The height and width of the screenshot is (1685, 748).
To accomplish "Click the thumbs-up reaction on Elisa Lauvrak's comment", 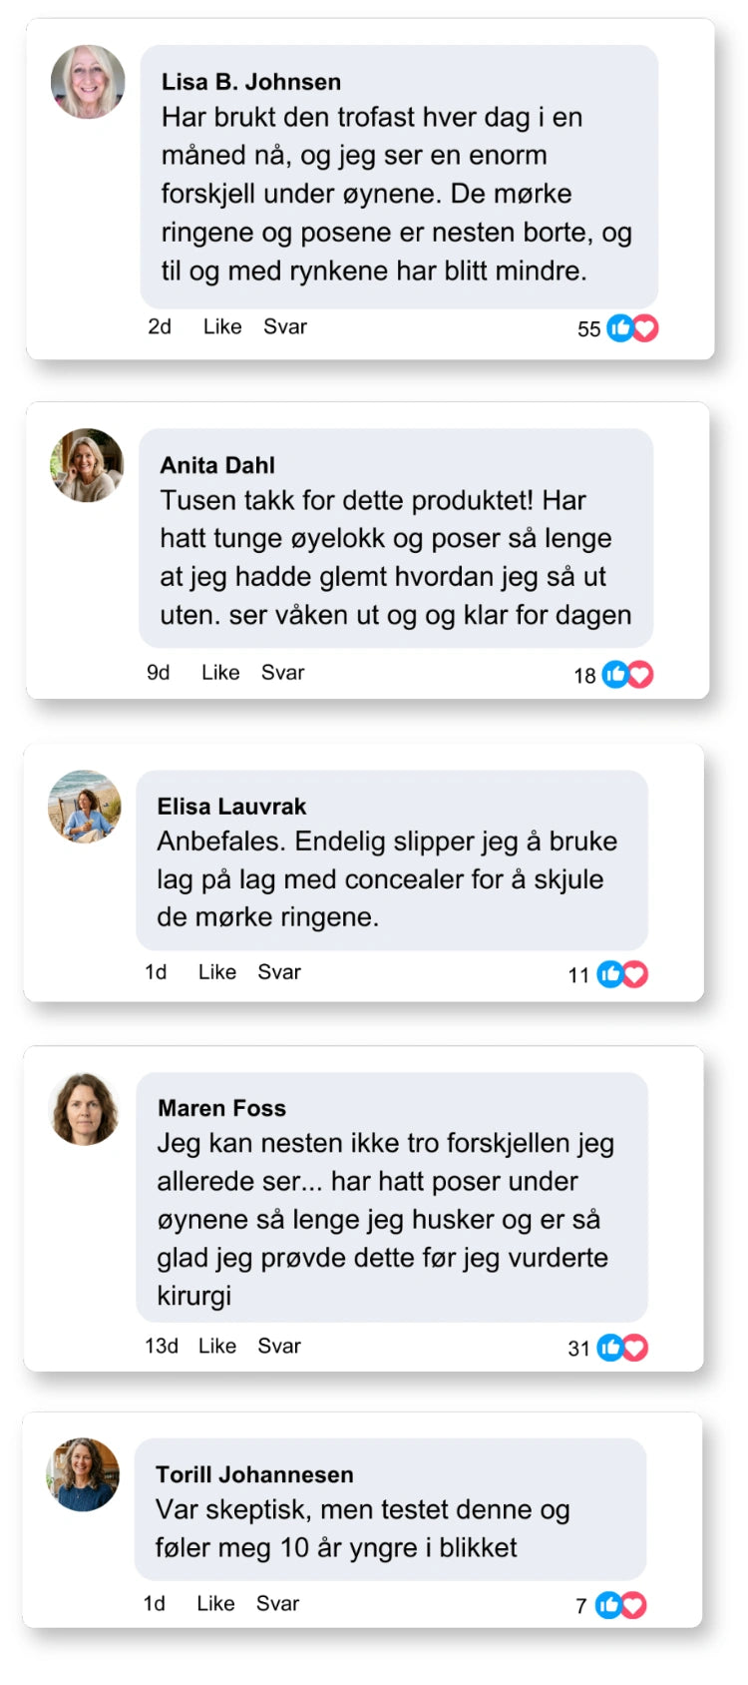I will [609, 974].
